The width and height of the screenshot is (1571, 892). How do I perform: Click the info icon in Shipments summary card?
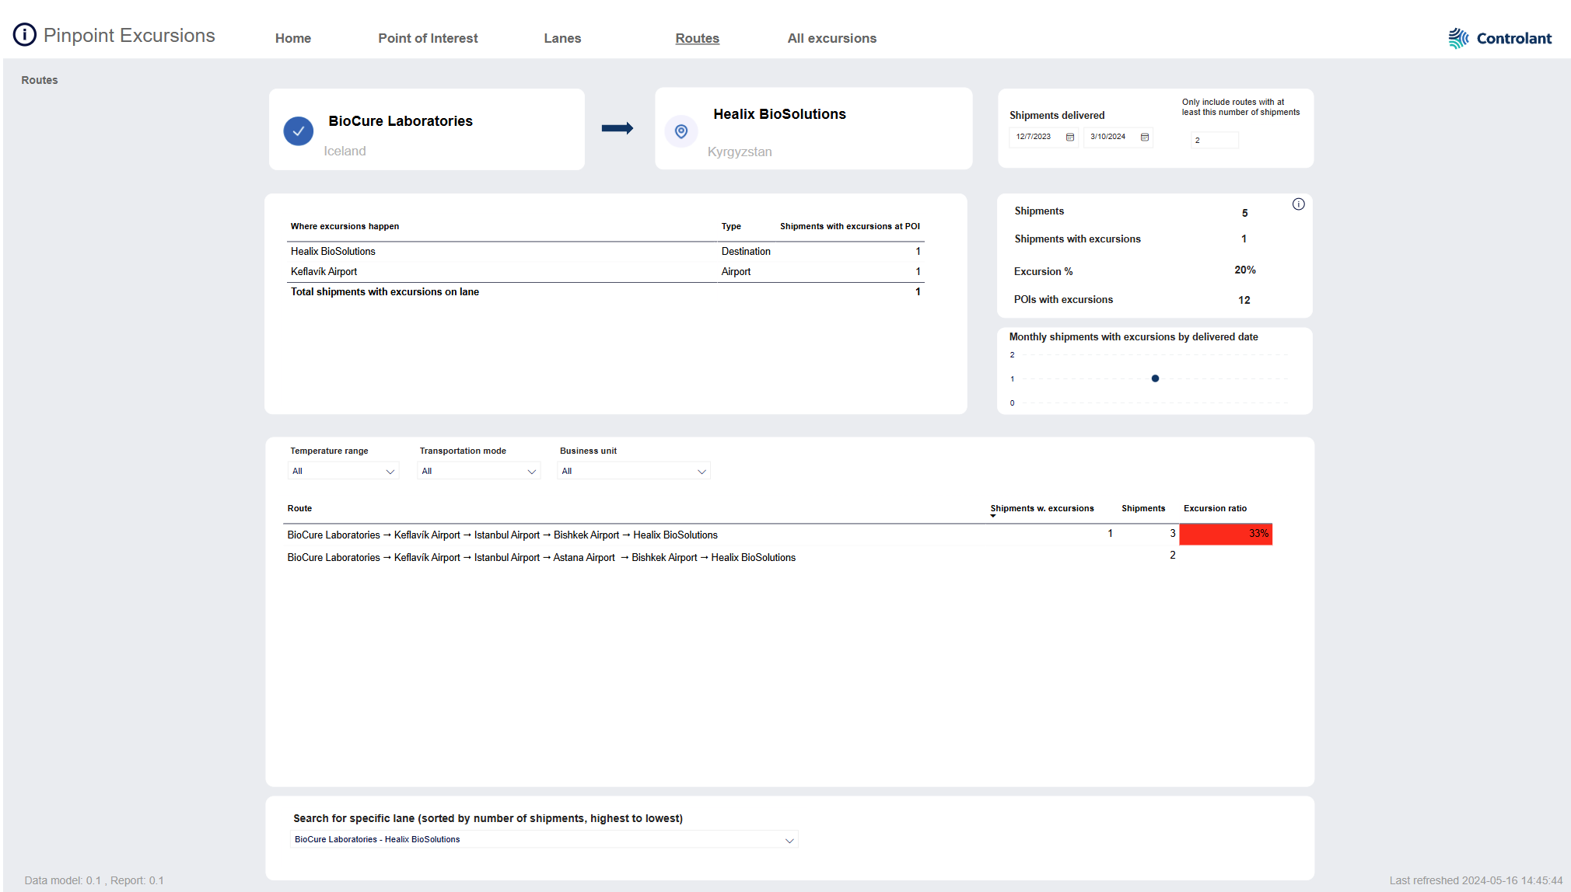pos(1299,204)
